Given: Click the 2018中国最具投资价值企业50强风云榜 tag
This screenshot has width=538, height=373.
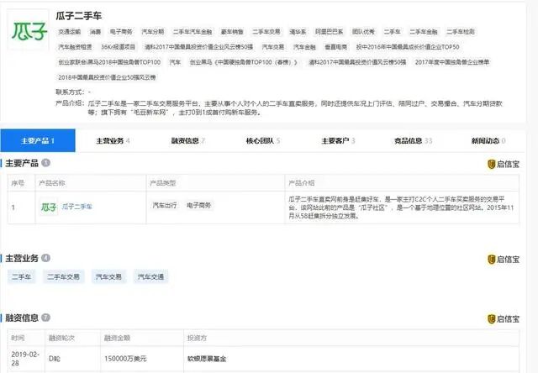Looking at the screenshot, I should (107, 77).
